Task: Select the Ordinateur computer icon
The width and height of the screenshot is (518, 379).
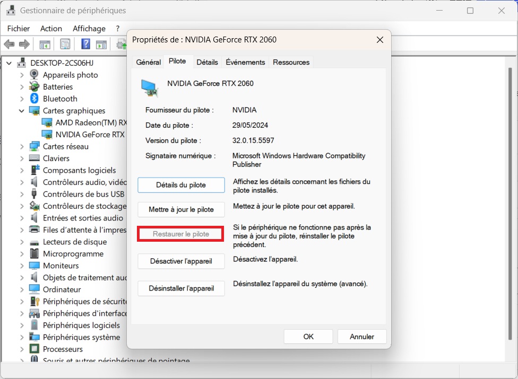Action: tap(34, 289)
